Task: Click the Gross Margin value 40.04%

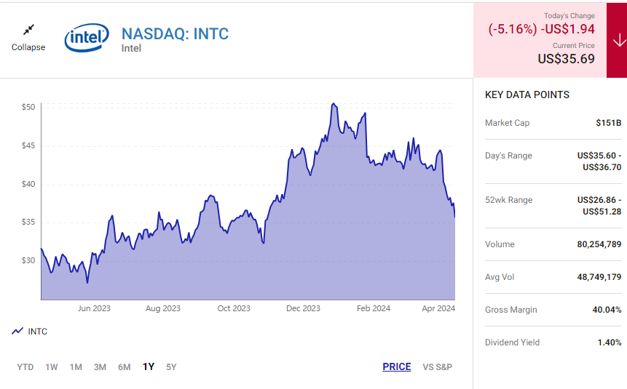Action: [x=607, y=310]
